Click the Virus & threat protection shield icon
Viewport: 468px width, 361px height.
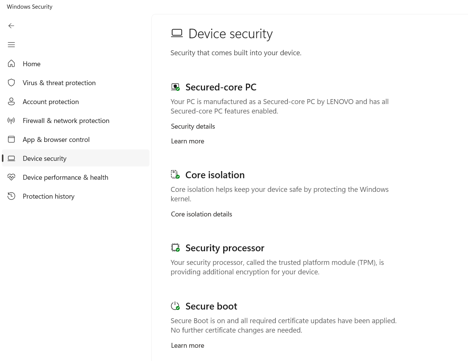point(11,82)
